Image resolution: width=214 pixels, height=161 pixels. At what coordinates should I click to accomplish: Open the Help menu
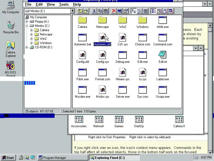[77, 5]
